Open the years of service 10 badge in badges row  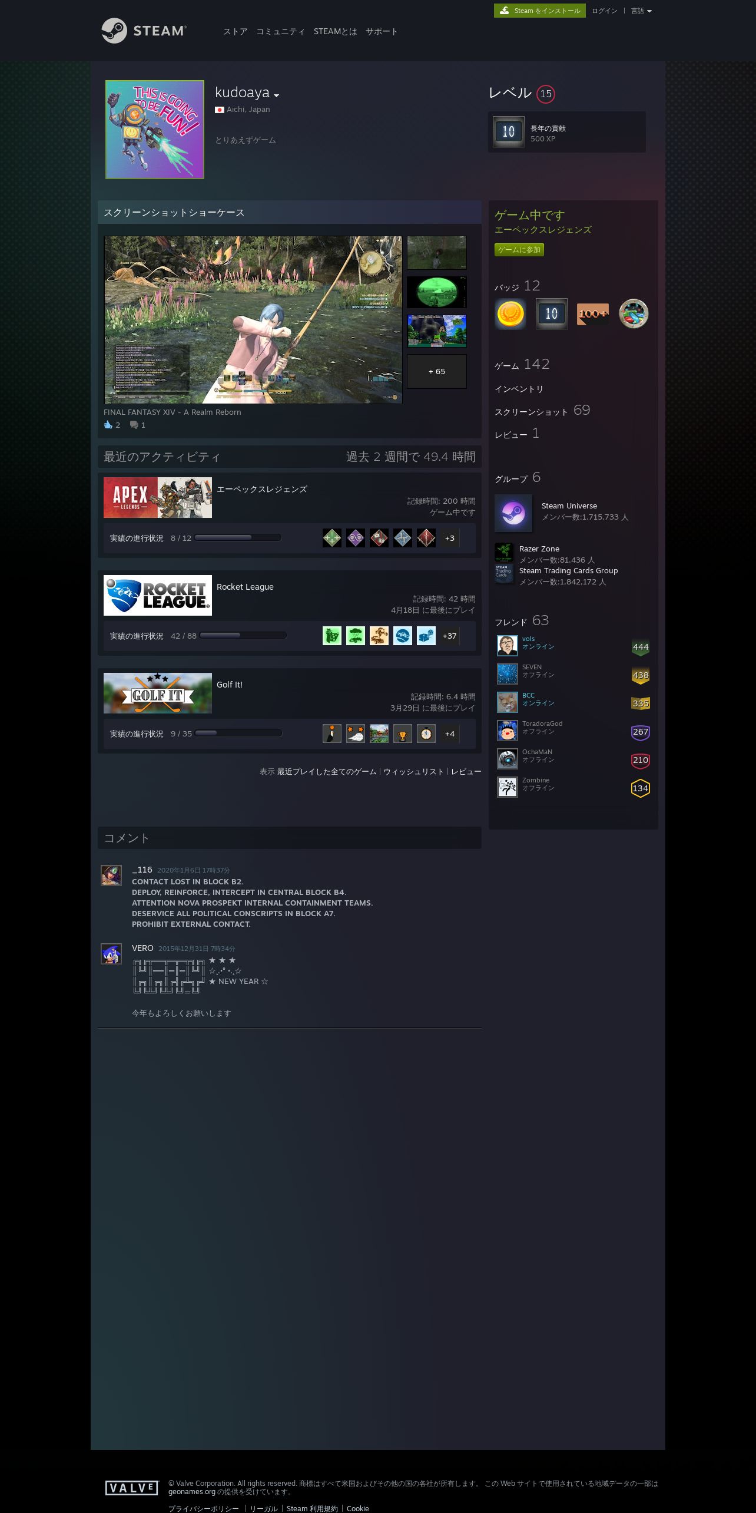tap(552, 314)
